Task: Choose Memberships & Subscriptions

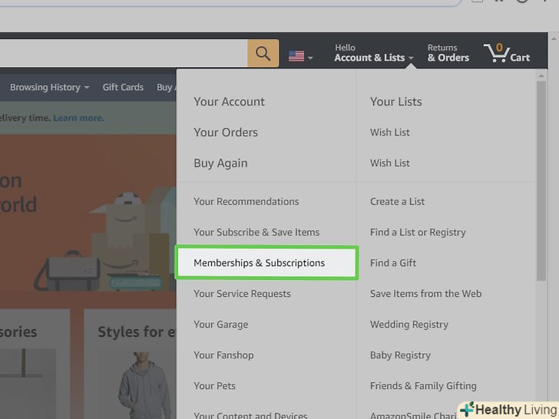Action: 266,263
